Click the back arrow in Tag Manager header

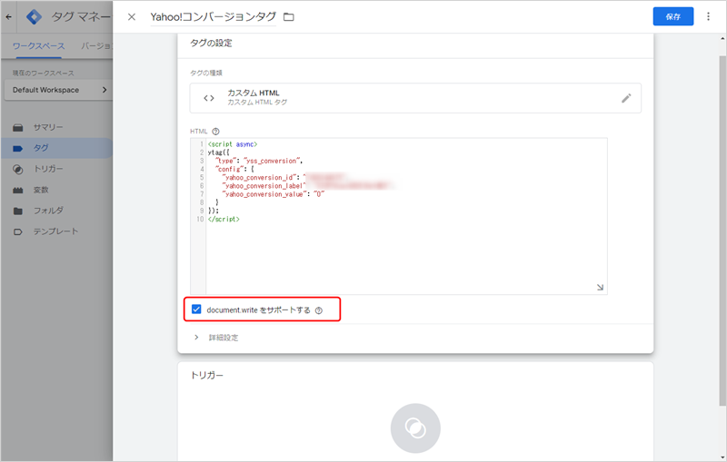coord(9,16)
